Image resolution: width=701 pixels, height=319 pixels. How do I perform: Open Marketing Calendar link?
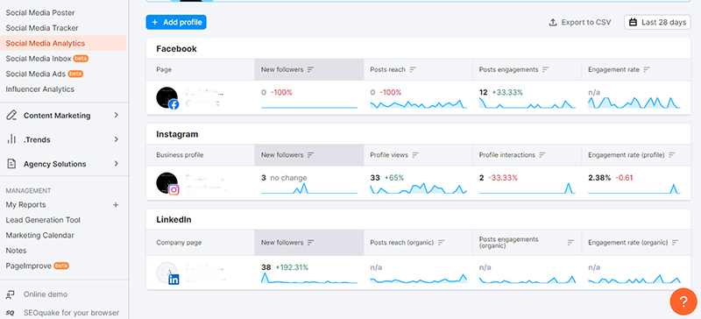point(39,236)
